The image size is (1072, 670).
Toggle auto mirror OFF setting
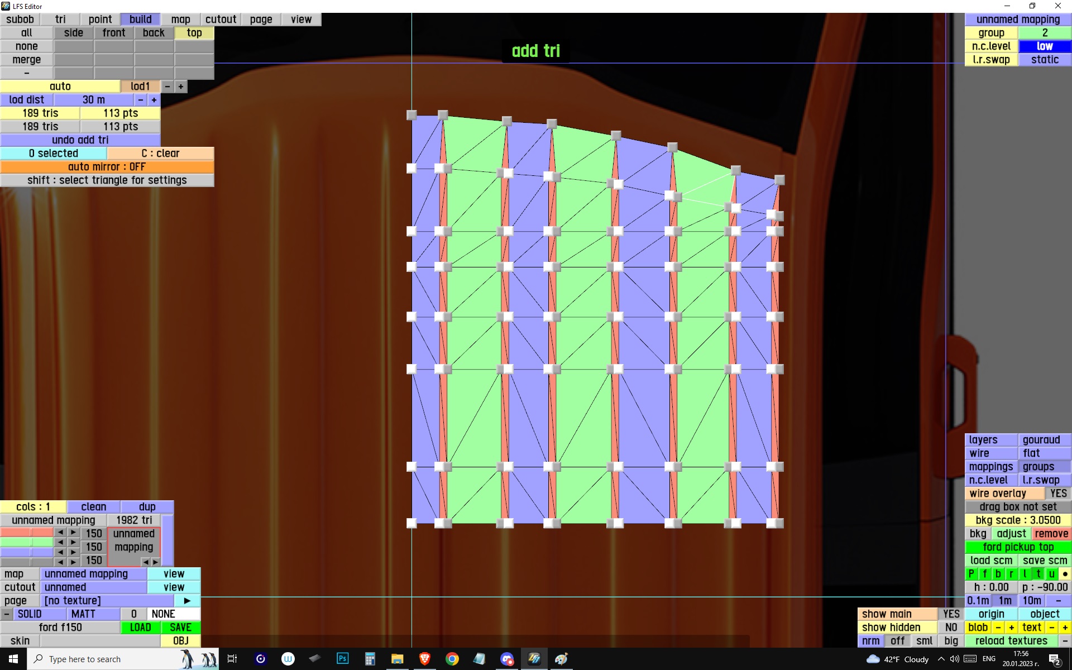[x=107, y=167]
